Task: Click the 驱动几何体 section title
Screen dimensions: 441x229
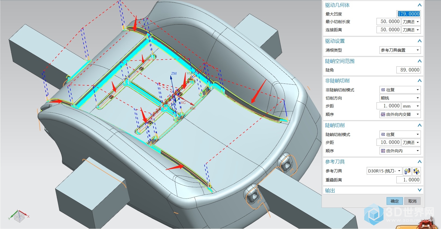Action: click(337, 5)
